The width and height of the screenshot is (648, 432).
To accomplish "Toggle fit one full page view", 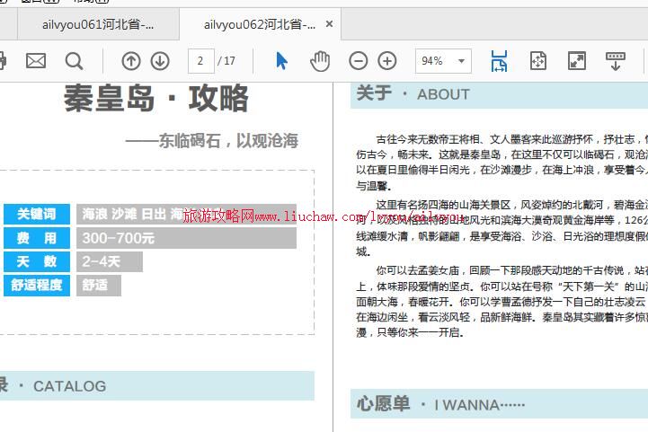I will click(537, 61).
